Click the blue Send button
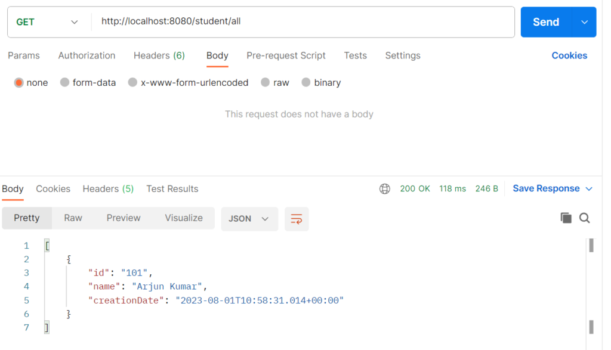This screenshot has height=350, width=611. [546, 22]
